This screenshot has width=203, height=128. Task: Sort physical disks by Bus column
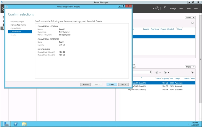click(x=172, y=78)
